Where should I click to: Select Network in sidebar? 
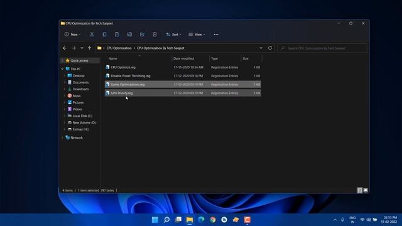click(77, 137)
